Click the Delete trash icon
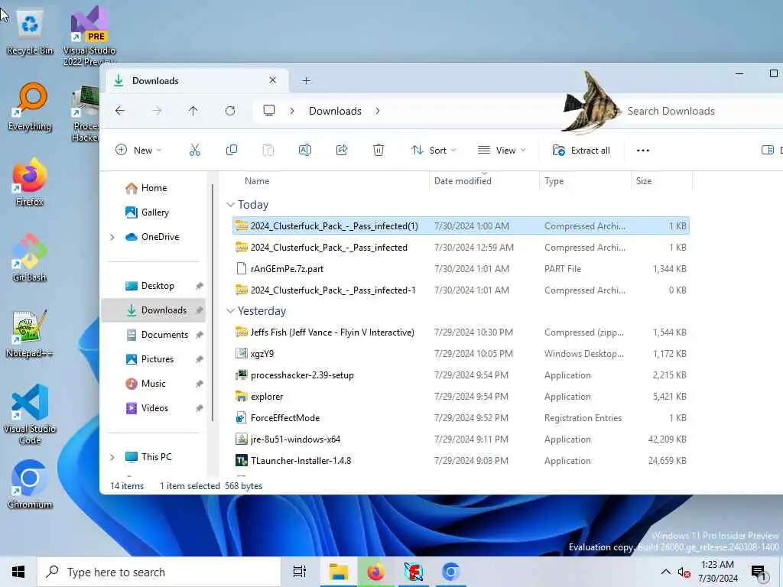 tap(379, 151)
